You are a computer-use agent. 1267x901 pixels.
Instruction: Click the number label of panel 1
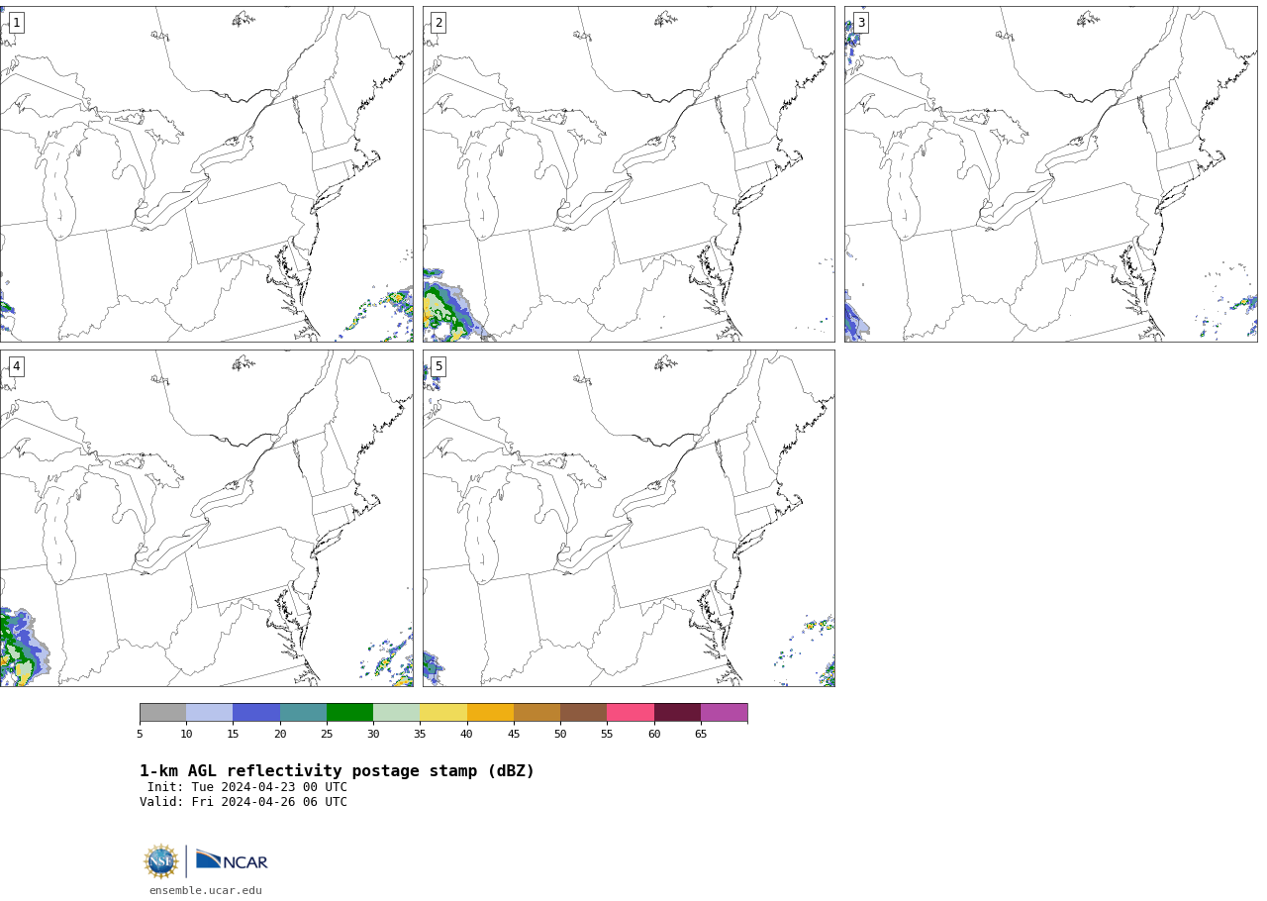coord(16,23)
